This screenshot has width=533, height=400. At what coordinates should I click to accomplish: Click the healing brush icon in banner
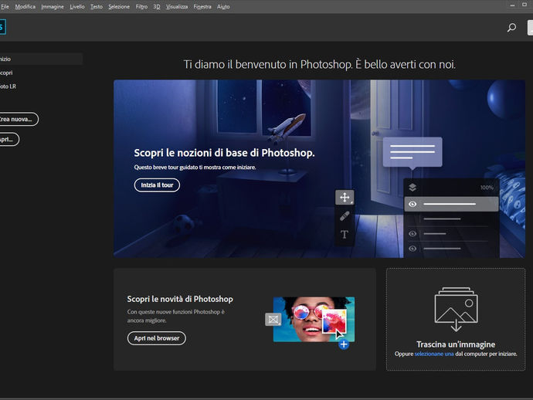(345, 215)
